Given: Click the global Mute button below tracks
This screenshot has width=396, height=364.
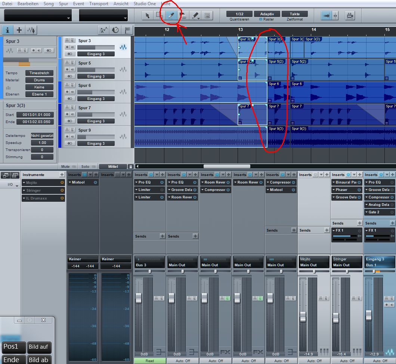Looking at the screenshot, I should click(x=68, y=167).
